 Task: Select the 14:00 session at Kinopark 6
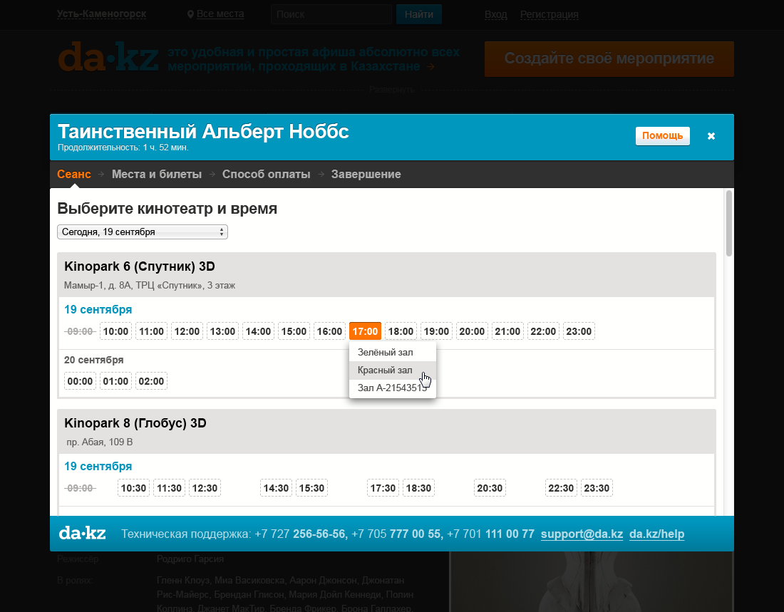tap(258, 331)
